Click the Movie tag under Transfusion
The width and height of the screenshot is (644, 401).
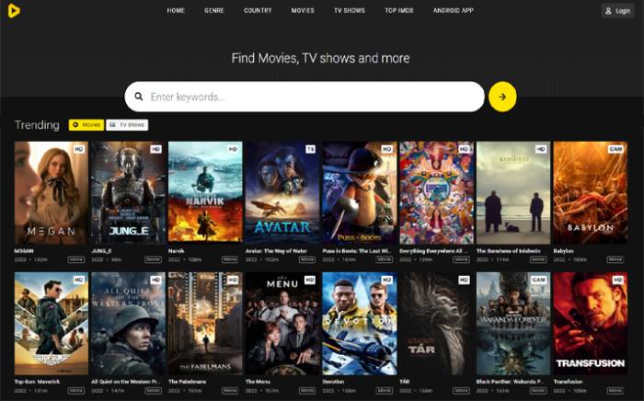pyautogui.click(x=615, y=390)
